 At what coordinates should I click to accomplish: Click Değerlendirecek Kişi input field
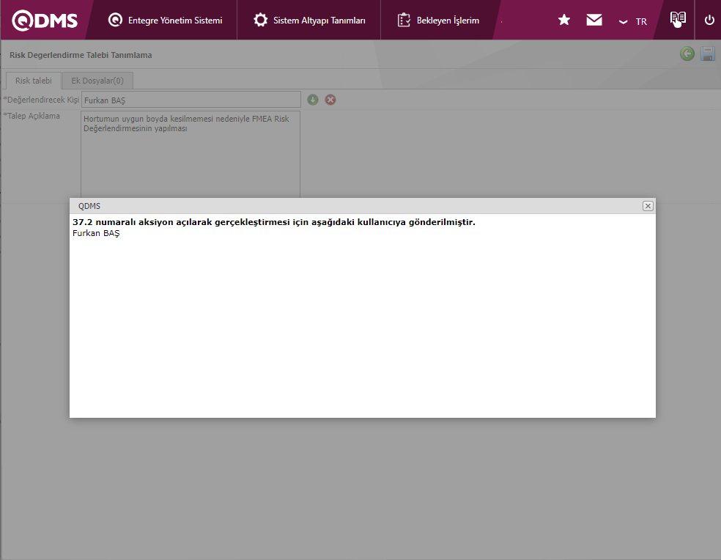[x=191, y=100]
